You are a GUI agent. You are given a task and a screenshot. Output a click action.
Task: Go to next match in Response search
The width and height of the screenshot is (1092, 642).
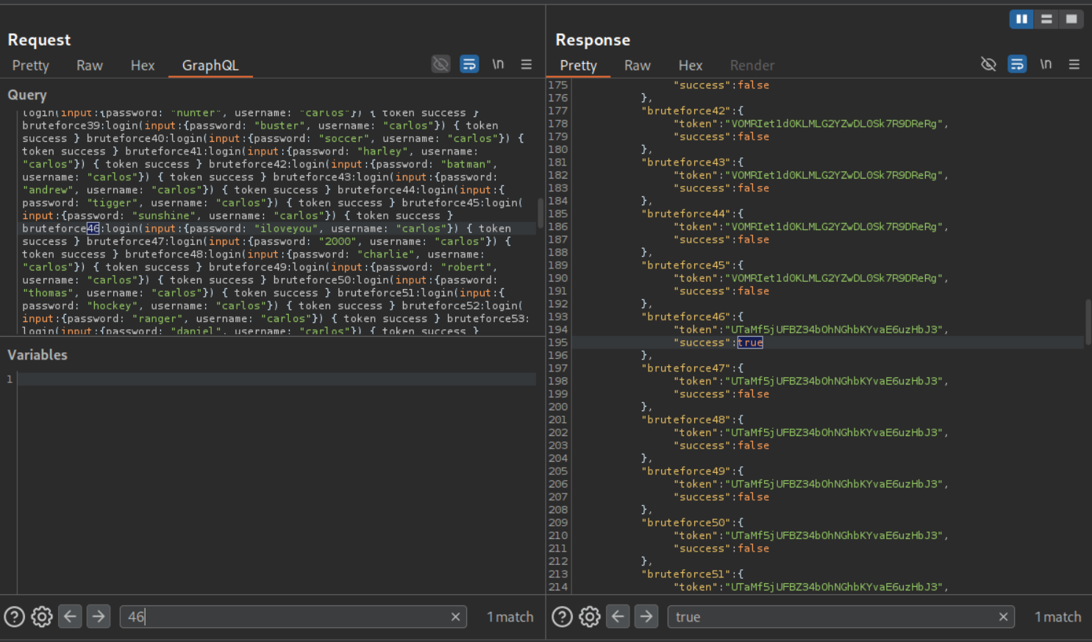(x=646, y=616)
